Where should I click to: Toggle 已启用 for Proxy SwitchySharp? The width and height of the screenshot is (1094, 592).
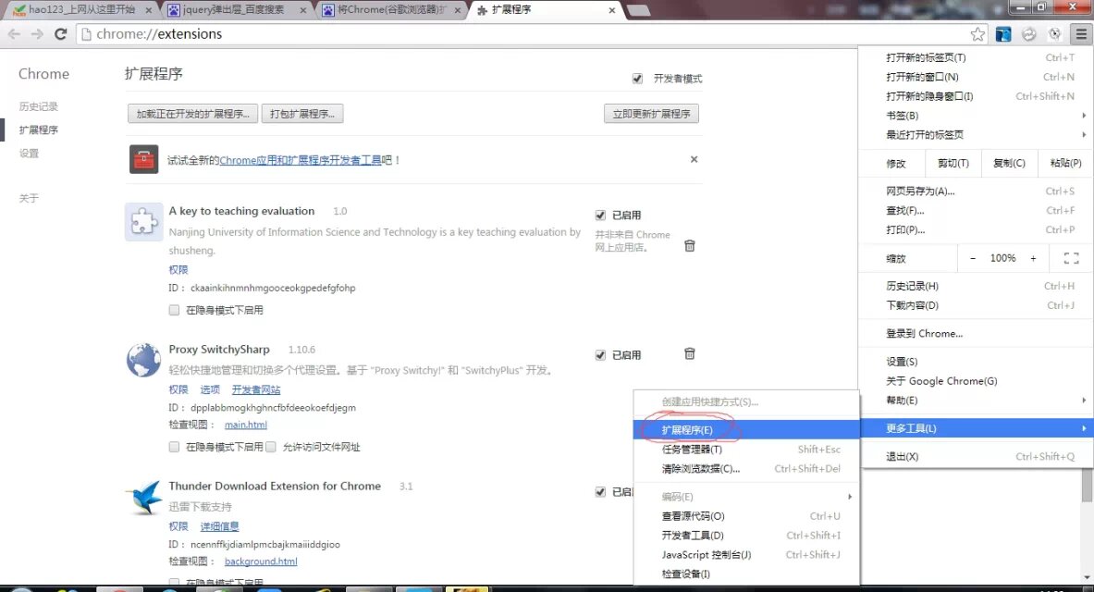600,354
